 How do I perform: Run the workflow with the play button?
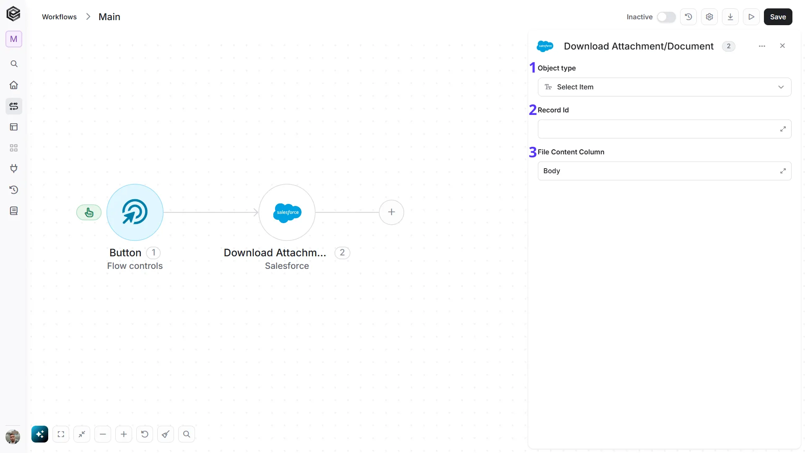pyautogui.click(x=751, y=17)
